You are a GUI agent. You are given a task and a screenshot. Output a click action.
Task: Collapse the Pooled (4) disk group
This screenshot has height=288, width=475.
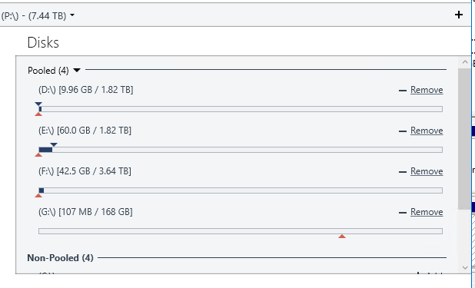(77, 70)
